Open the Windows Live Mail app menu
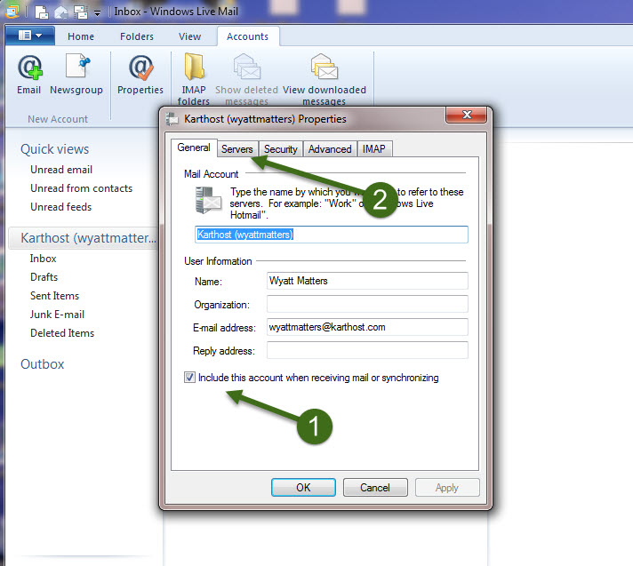Screen dimensions: 633x566 pyautogui.click(x=30, y=36)
